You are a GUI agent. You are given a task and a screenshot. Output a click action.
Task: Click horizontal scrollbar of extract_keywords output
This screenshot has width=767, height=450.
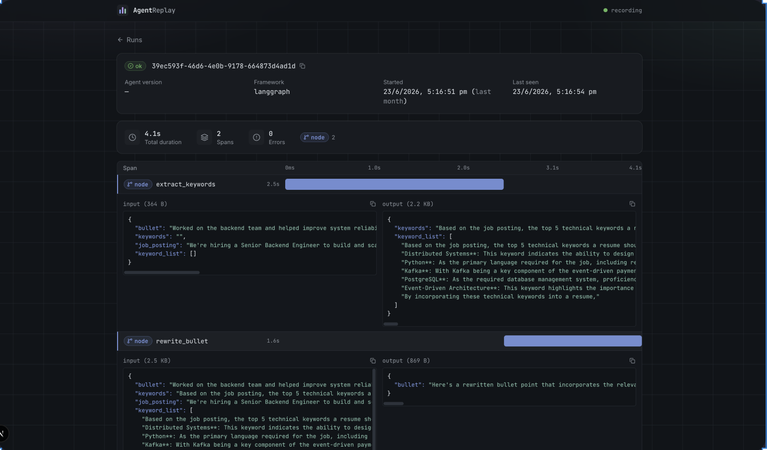pyautogui.click(x=391, y=324)
